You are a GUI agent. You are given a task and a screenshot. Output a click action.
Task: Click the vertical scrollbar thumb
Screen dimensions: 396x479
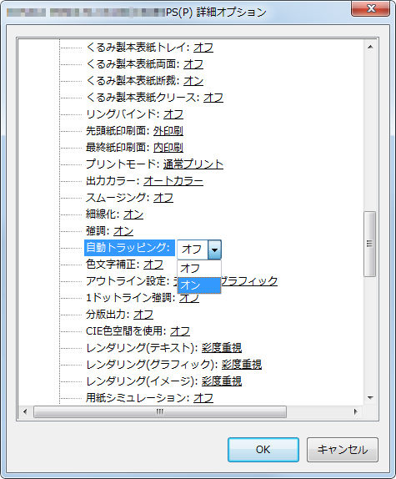[370, 244]
